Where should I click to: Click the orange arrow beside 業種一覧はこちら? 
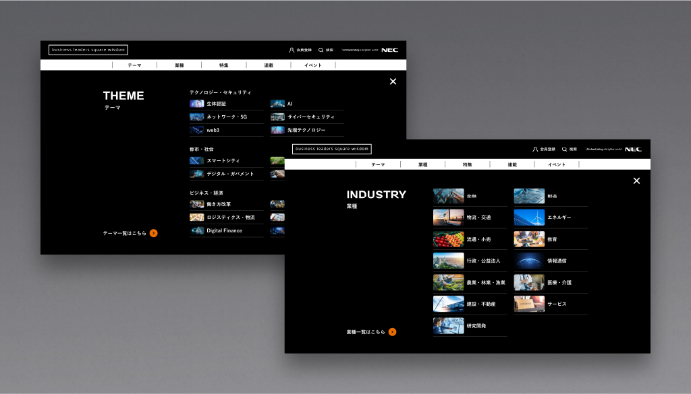point(393,332)
